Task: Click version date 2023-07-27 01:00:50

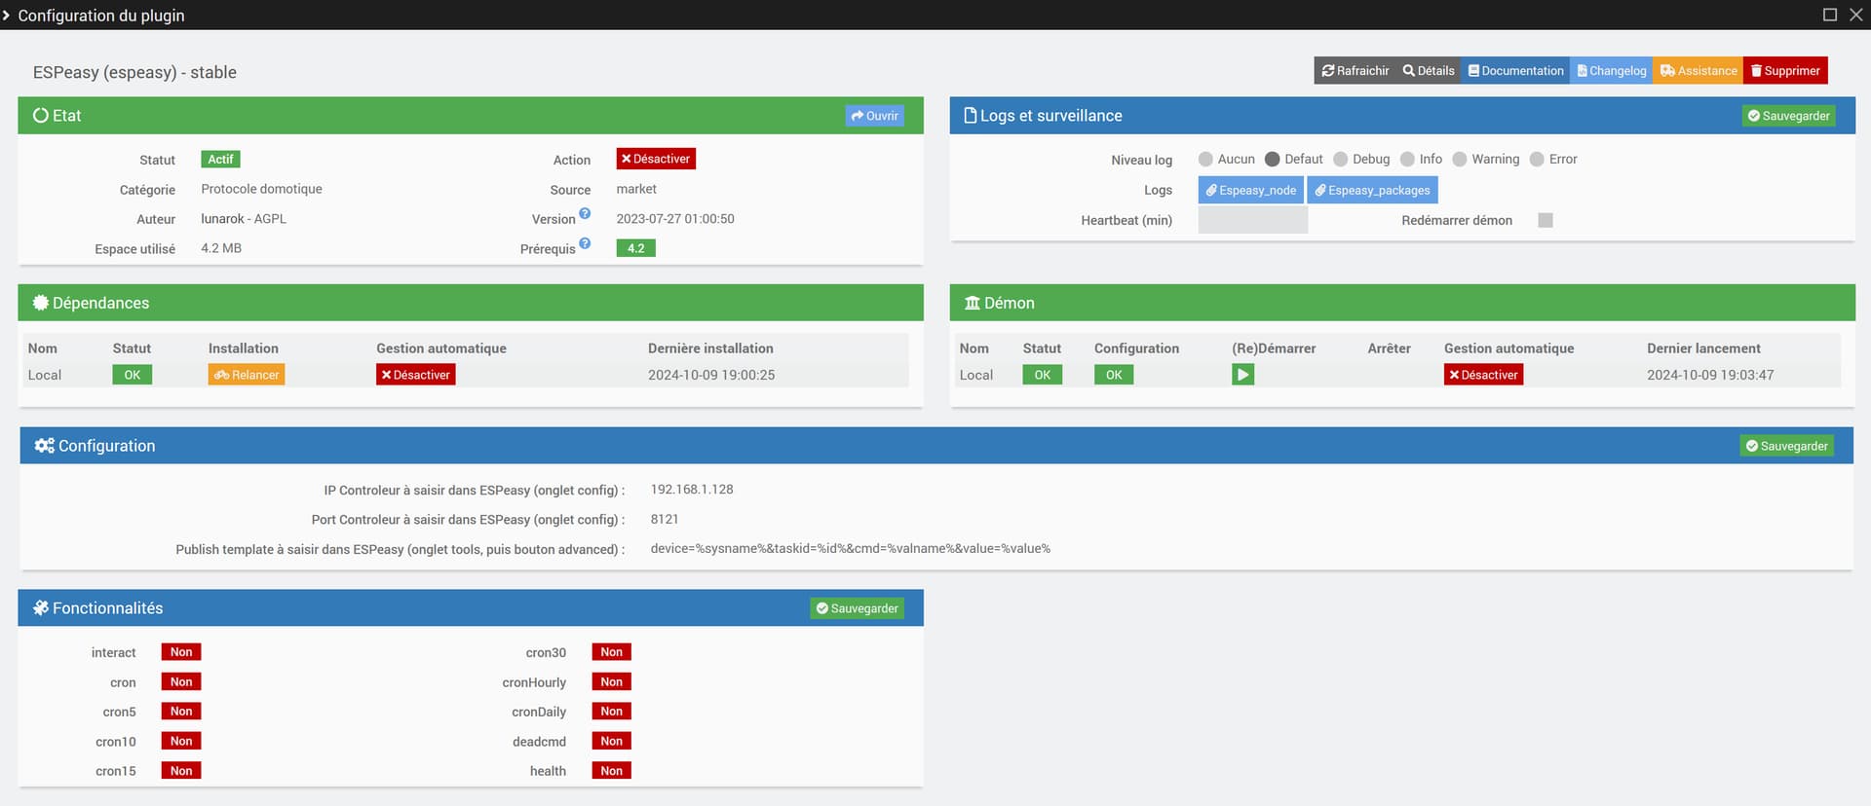Action: pyautogui.click(x=675, y=219)
